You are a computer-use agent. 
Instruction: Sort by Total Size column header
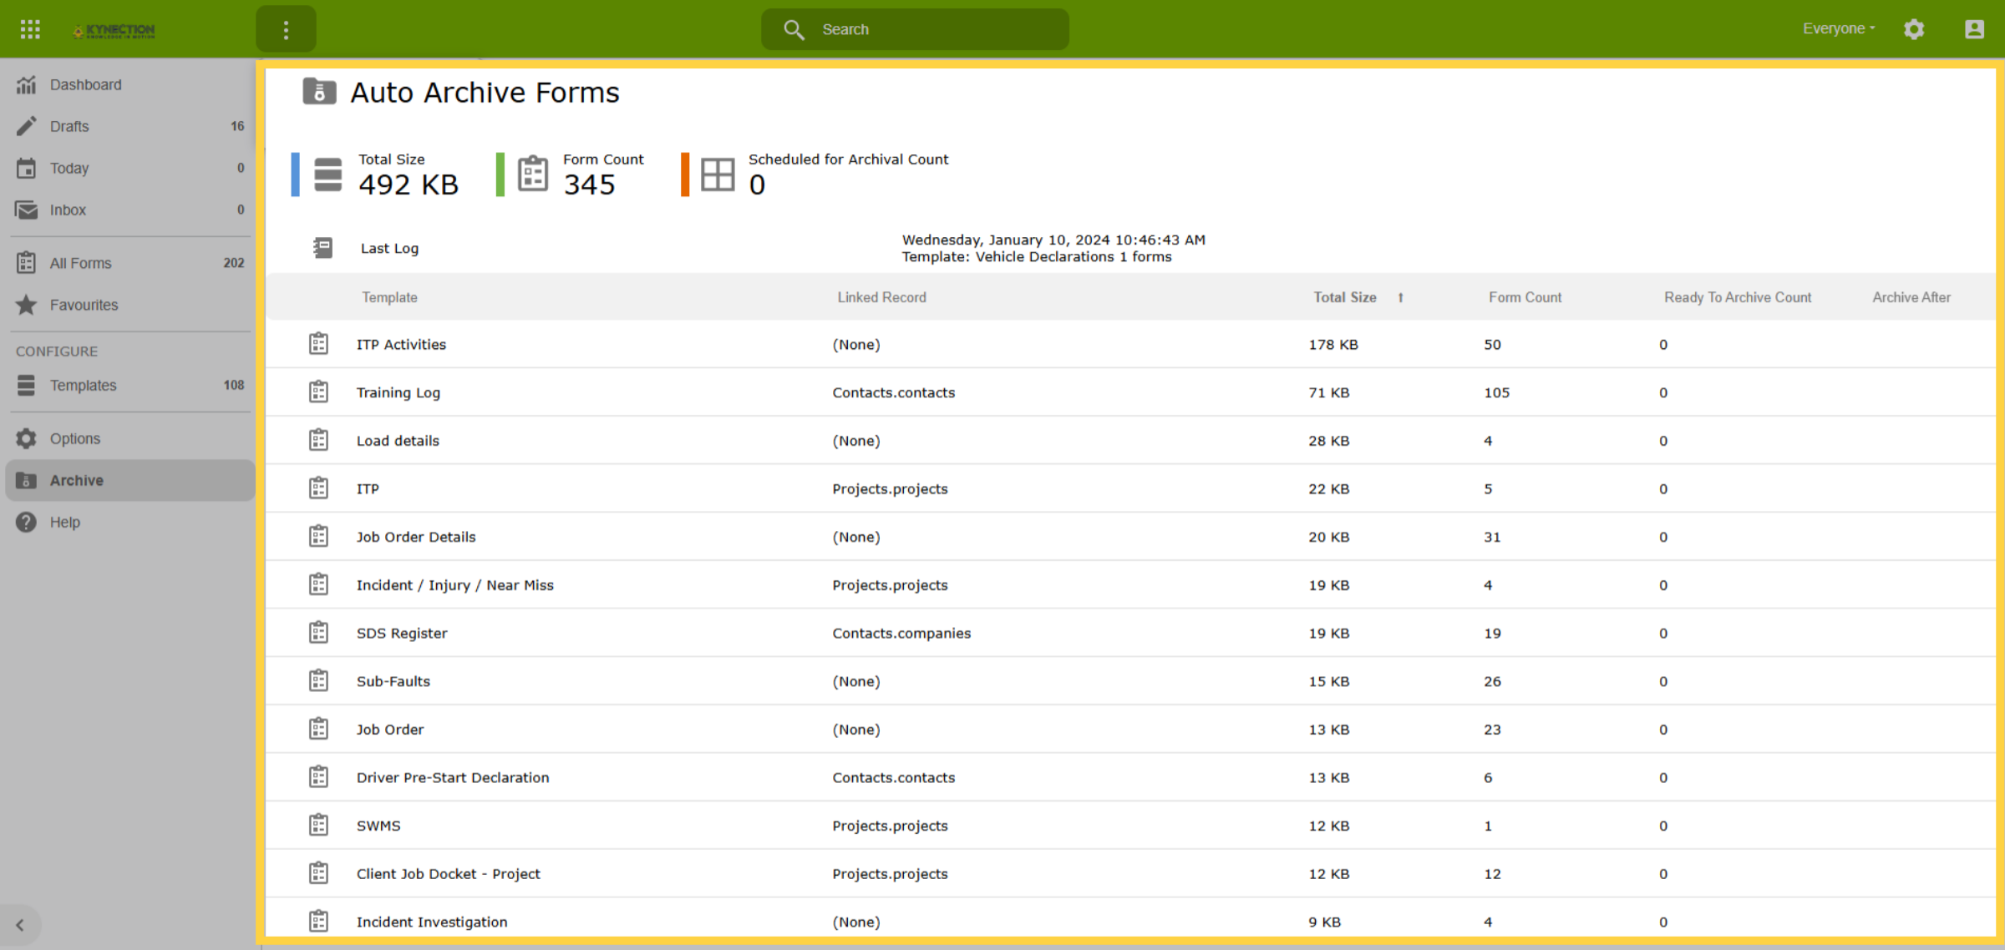(1344, 297)
